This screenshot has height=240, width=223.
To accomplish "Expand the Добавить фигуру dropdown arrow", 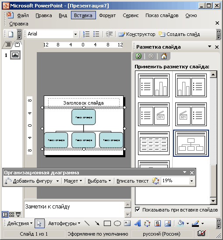I will click(57, 181).
